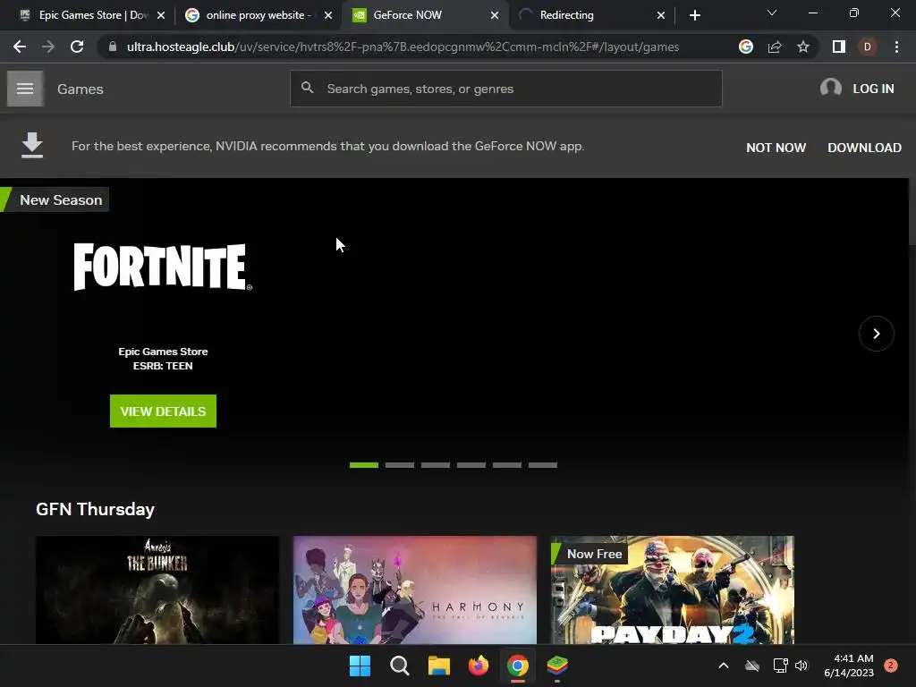Open BlueStacks from the taskbar
The height and width of the screenshot is (687, 916).
557,666
